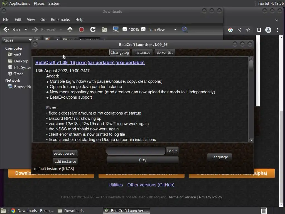Expand the Places sidebar dropdown
285x214 pixels.
pyautogui.click(x=30, y=40)
